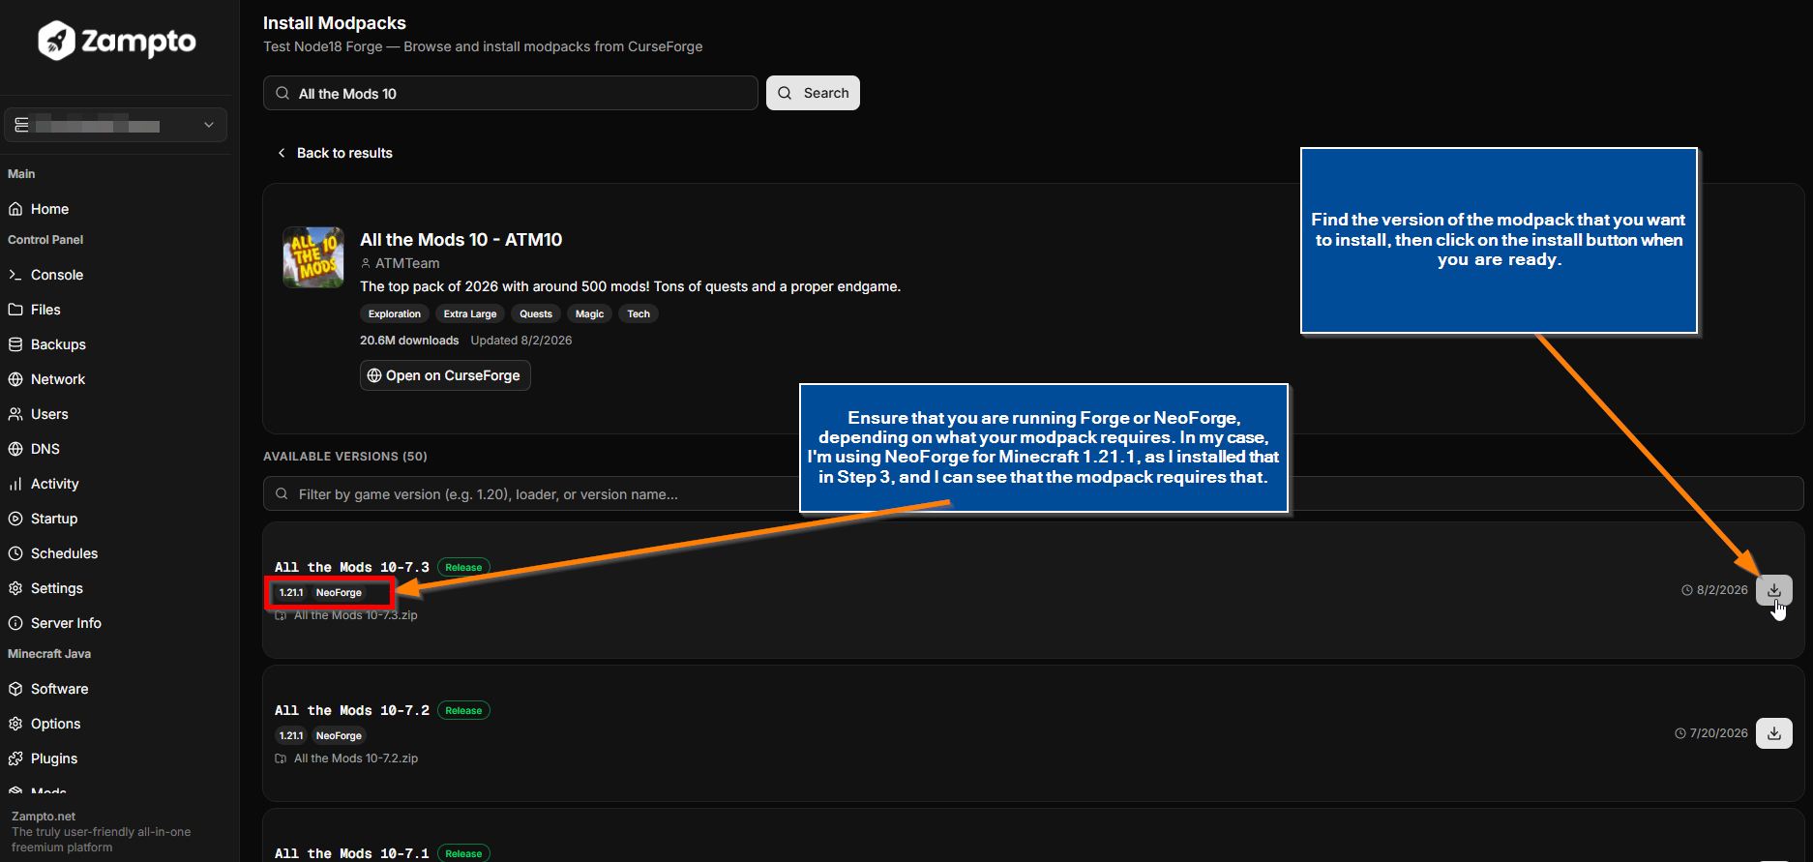The width and height of the screenshot is (1813, 862).
Task: Click the Magic tag
Action: coord(589,313)
